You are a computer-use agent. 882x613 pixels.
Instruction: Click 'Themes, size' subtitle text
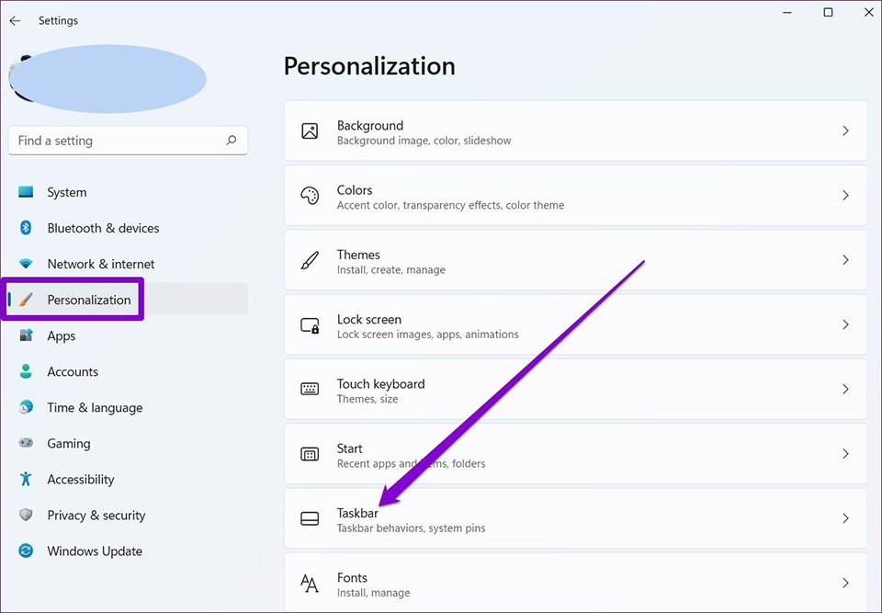367,399
